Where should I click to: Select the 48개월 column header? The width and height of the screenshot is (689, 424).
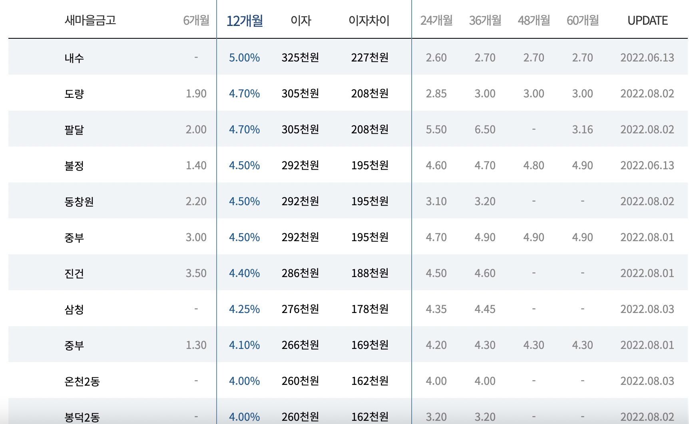tap(534, 20)
